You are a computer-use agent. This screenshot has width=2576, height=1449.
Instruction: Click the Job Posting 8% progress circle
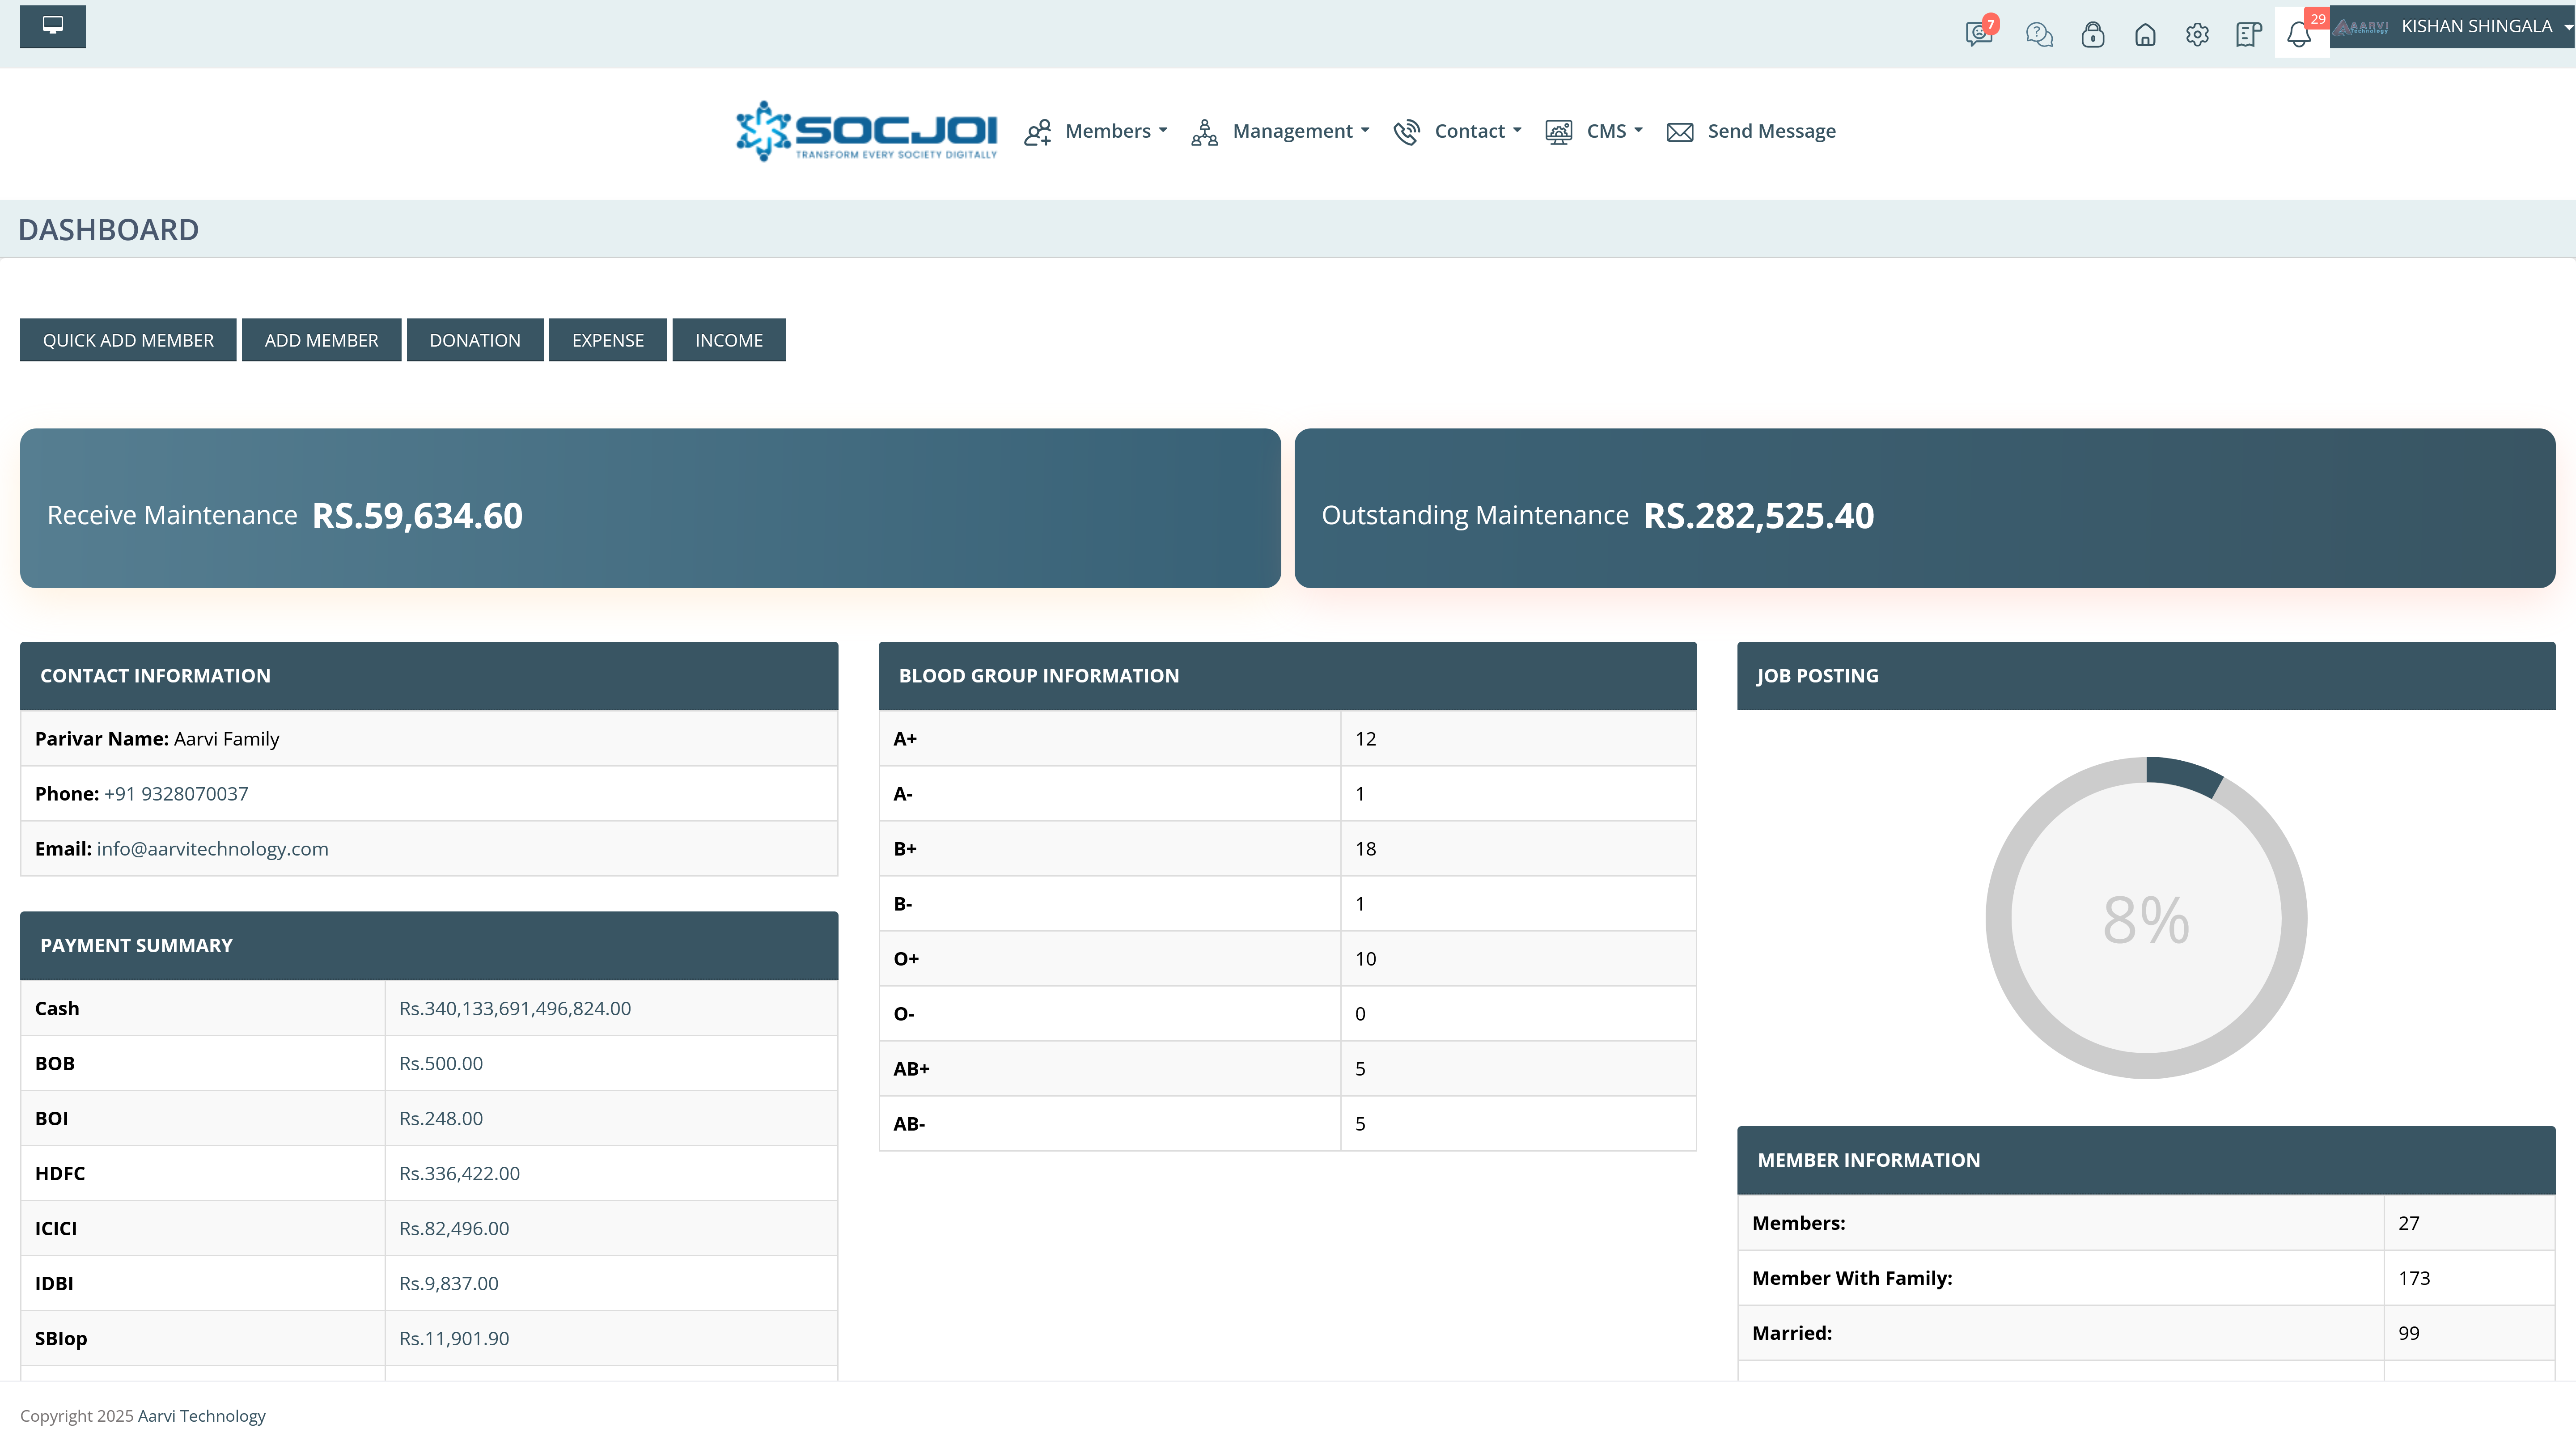point(2146,918)
